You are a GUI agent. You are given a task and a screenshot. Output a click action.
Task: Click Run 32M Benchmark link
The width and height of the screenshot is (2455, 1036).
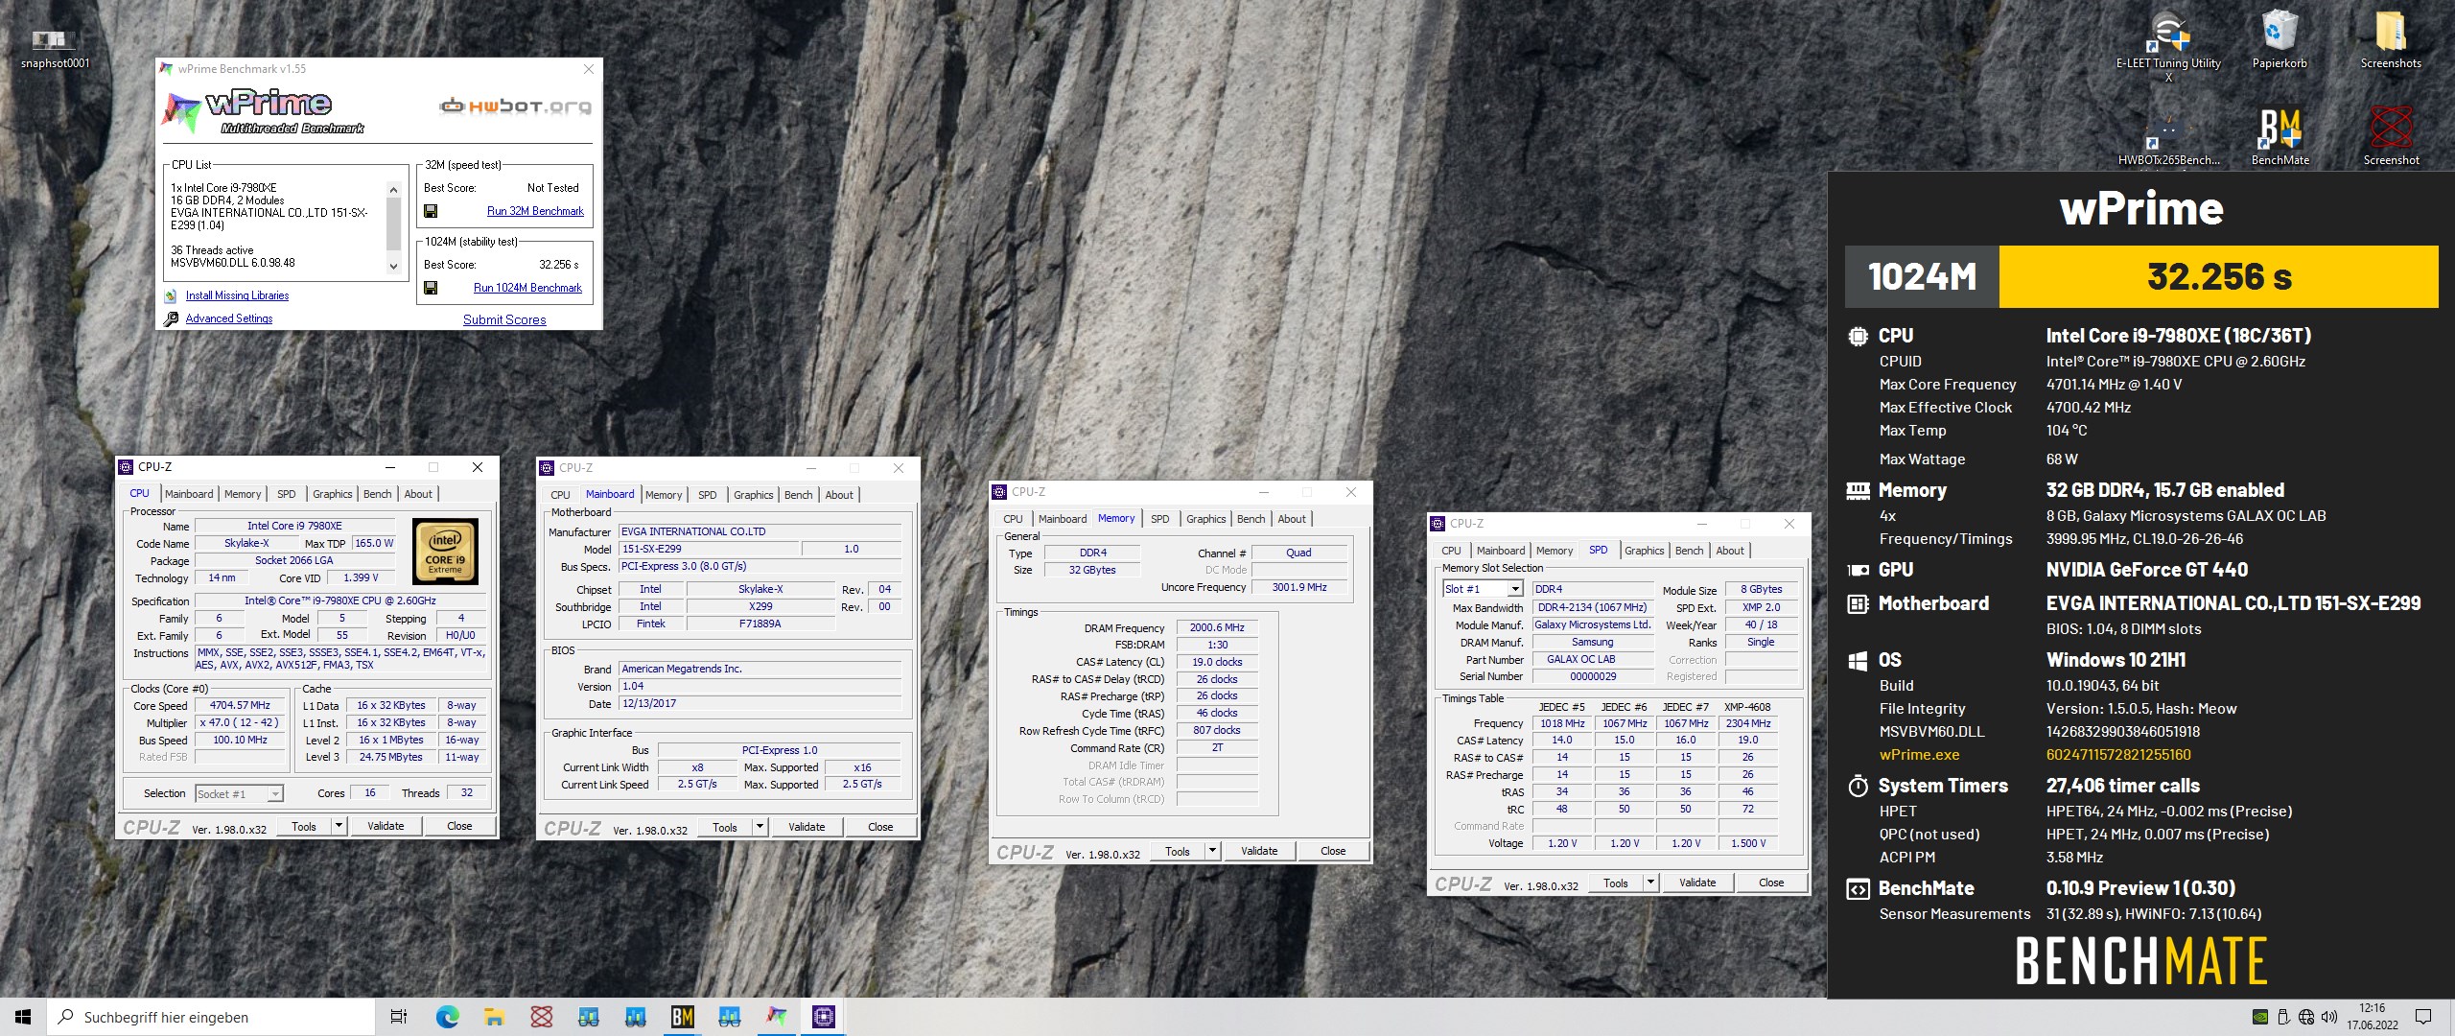coord(535,211)
